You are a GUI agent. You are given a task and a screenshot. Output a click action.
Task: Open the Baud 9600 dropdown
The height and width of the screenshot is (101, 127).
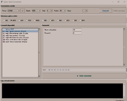point(40,11)
